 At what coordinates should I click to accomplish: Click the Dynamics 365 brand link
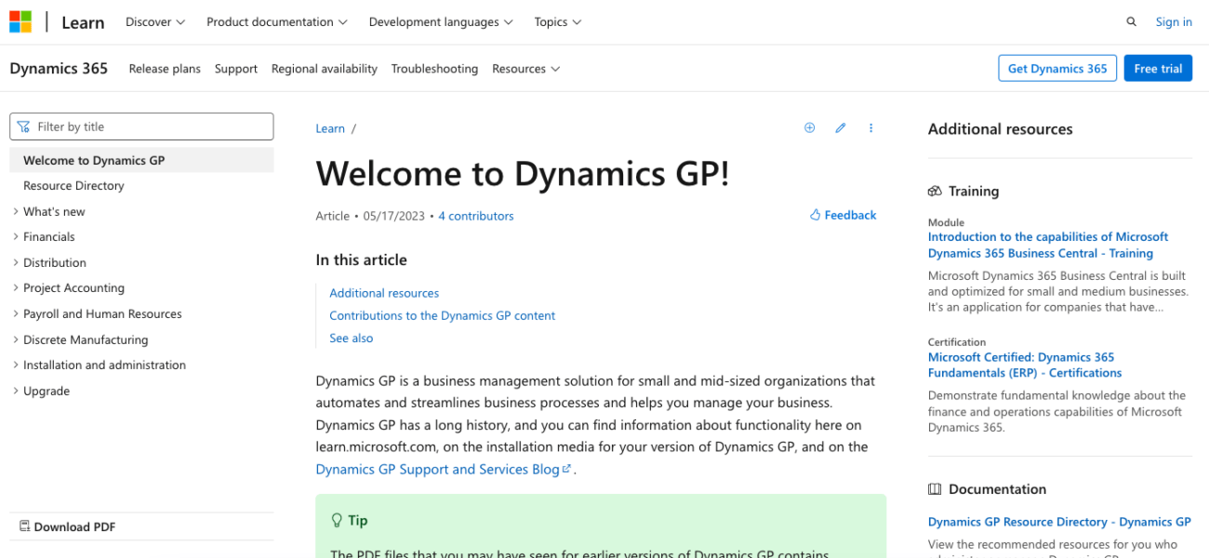(x=59, y=68)
